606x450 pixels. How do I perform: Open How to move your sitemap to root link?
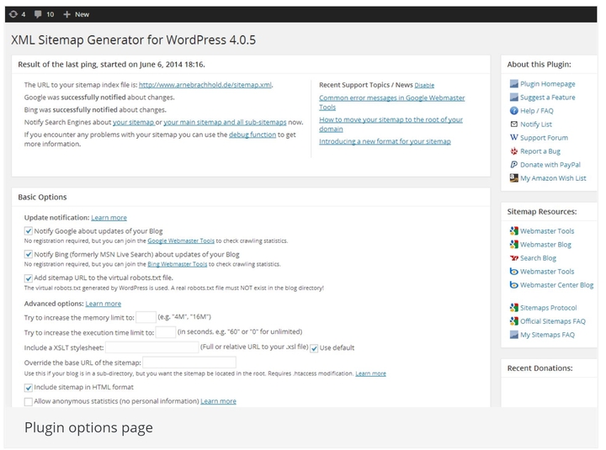tap(391, 124)
